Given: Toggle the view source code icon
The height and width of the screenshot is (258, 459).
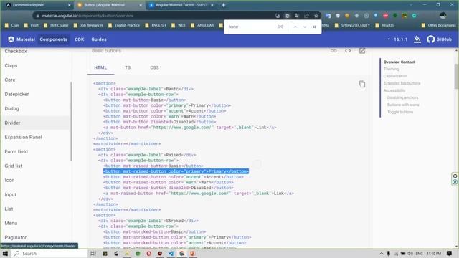Looking at the screenshot, I should click(x=348, y=51).
